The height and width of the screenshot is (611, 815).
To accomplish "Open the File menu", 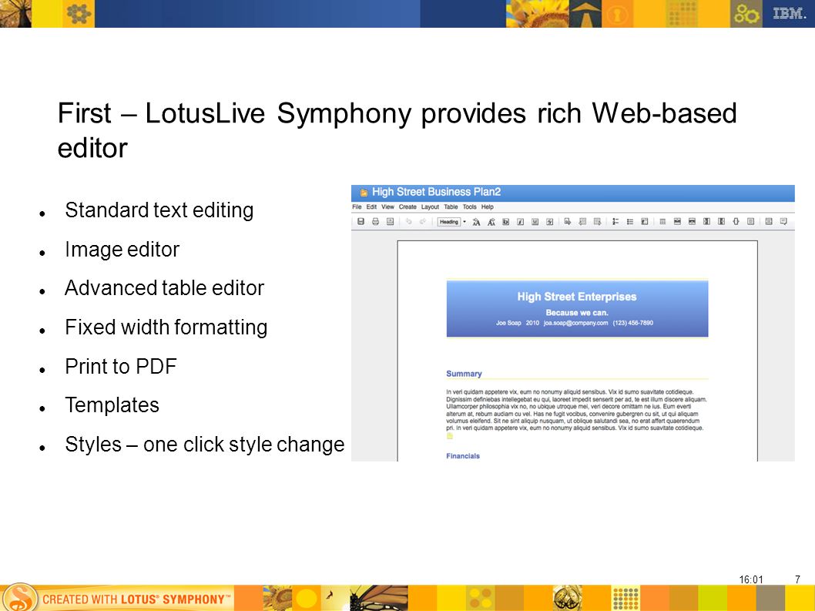I will [357, 207].
